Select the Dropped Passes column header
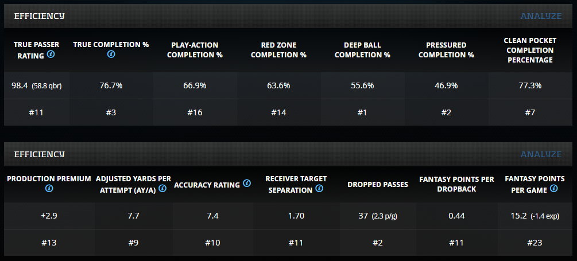Screen dimensions: 577x261 (378, 184)
